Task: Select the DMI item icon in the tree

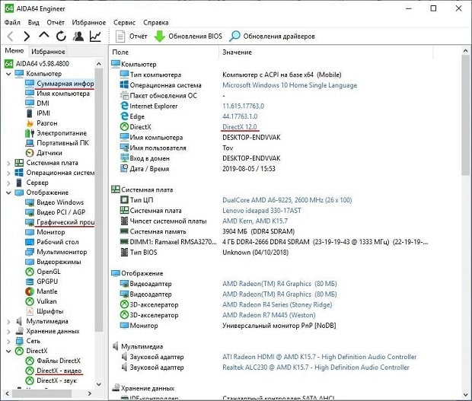Action: click(30, 103)
